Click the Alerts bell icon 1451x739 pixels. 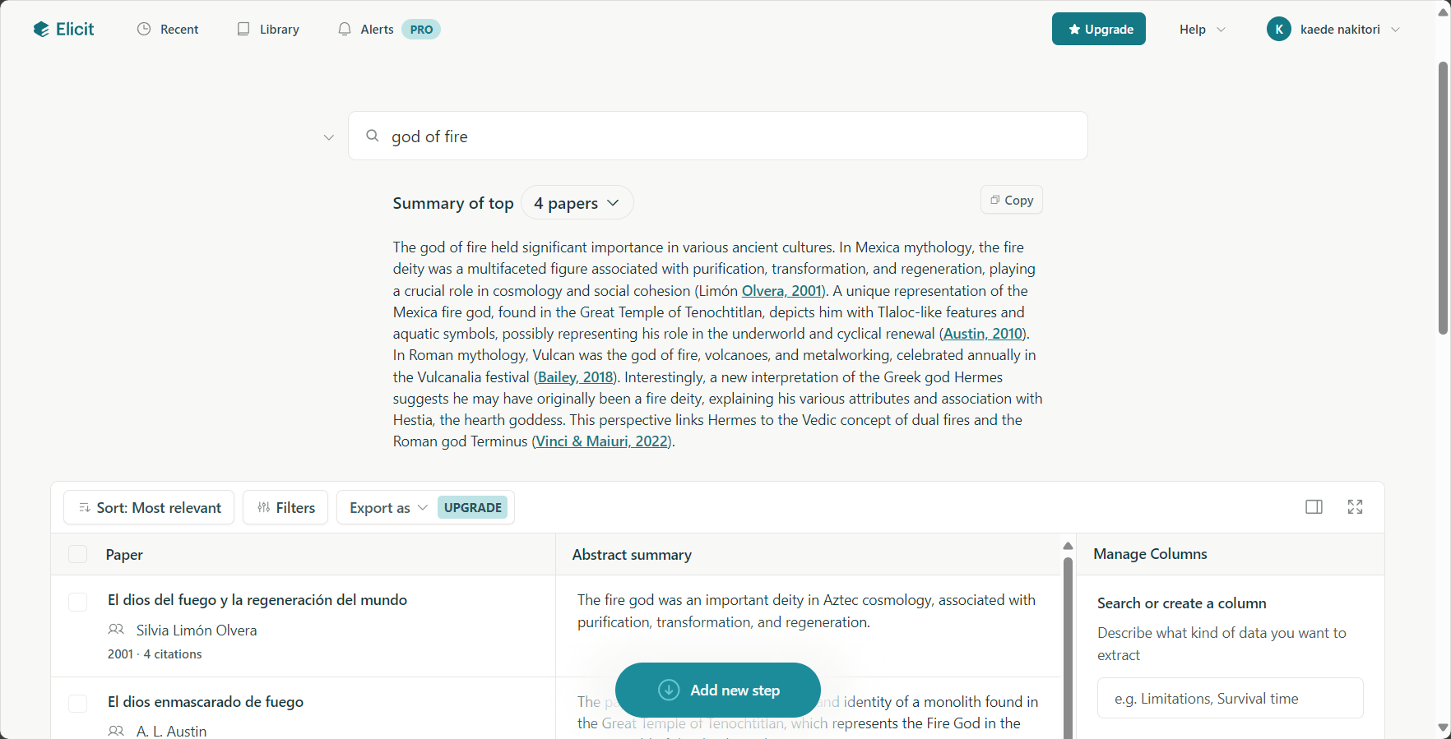(345, 30)
